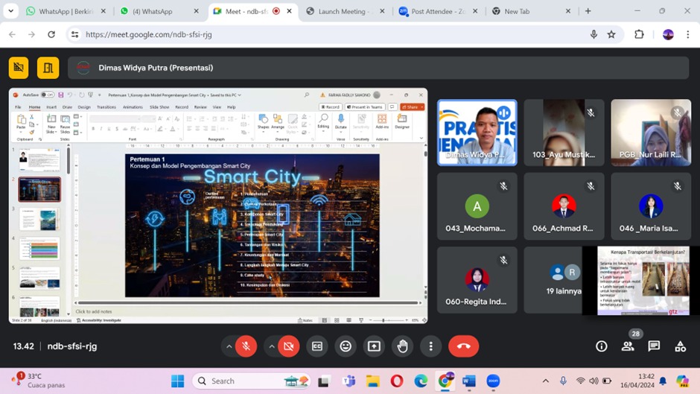The width and height of the screenshot is (700, 394).
Task: Open the chat with everyone panel
Action: (x=654, y=346)
